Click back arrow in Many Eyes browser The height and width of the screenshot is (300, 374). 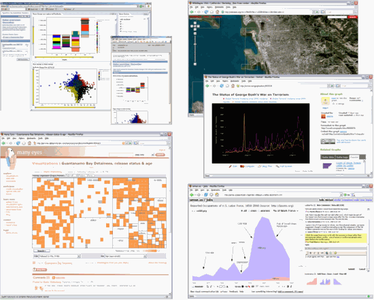[x=3, y=143]
